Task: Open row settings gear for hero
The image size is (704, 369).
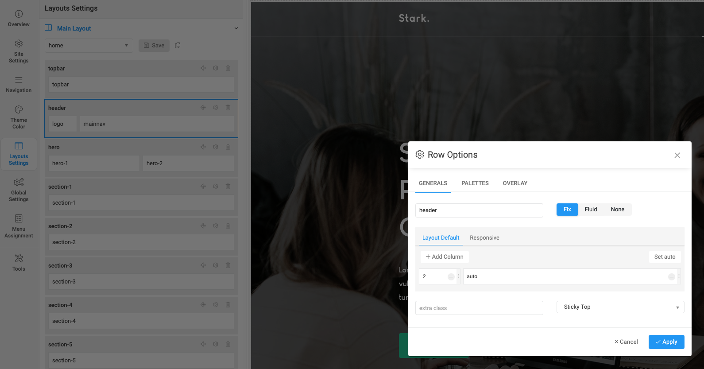Action: 216,147
